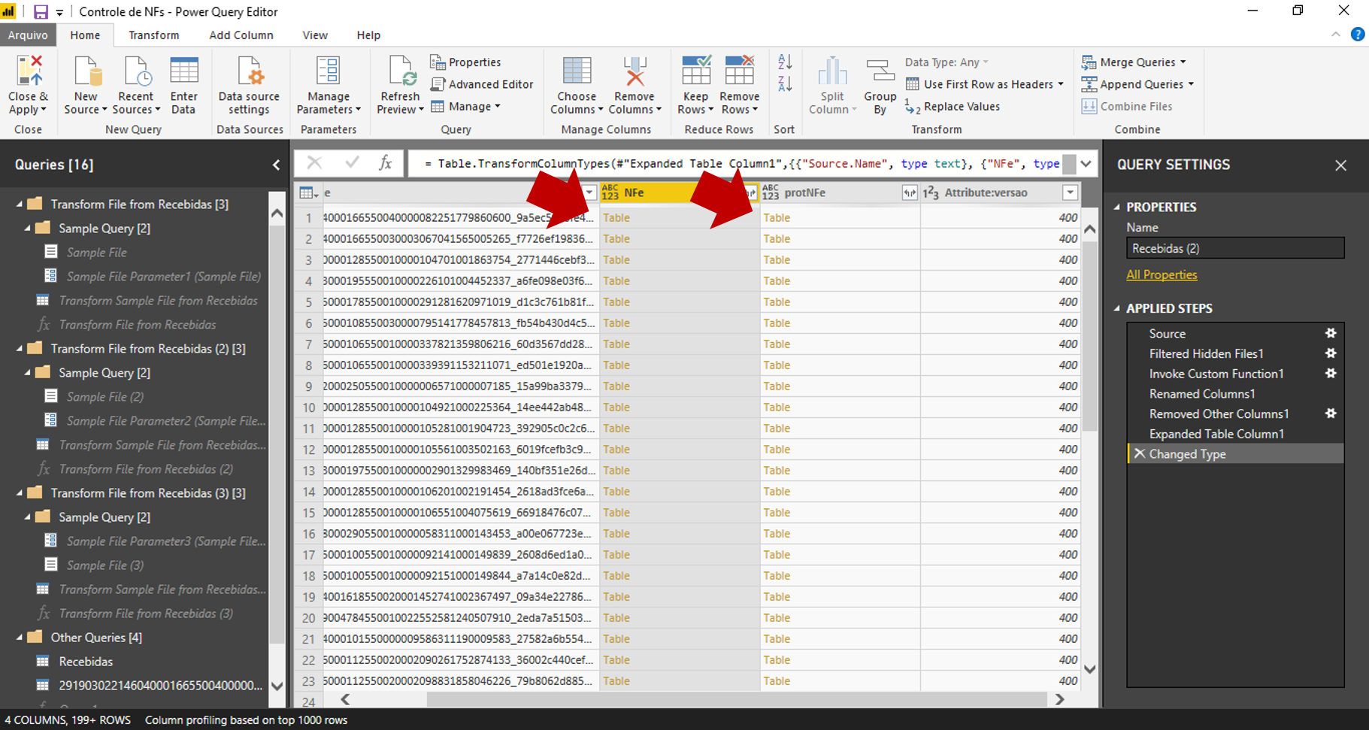This screenshot has width=1369, height=730.
Task: Close the Query Settings pane
Action: tap(1340, 165)
